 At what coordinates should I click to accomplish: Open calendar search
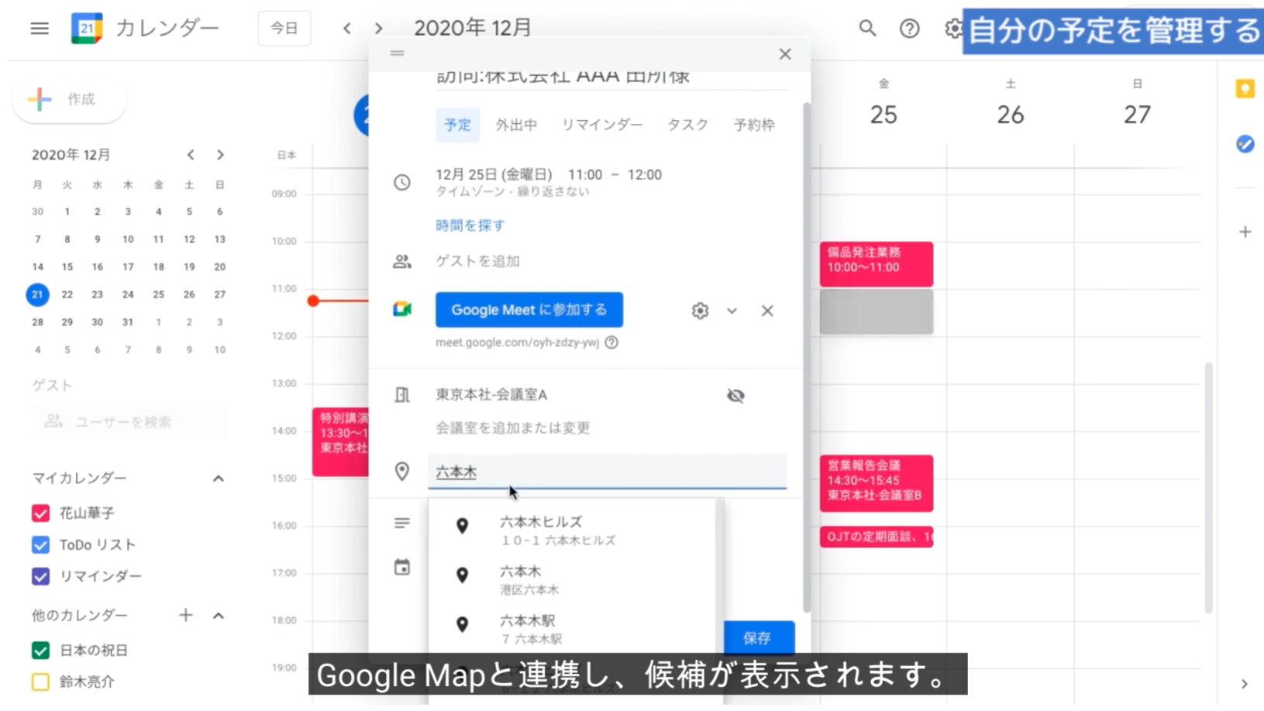(867, 29)
